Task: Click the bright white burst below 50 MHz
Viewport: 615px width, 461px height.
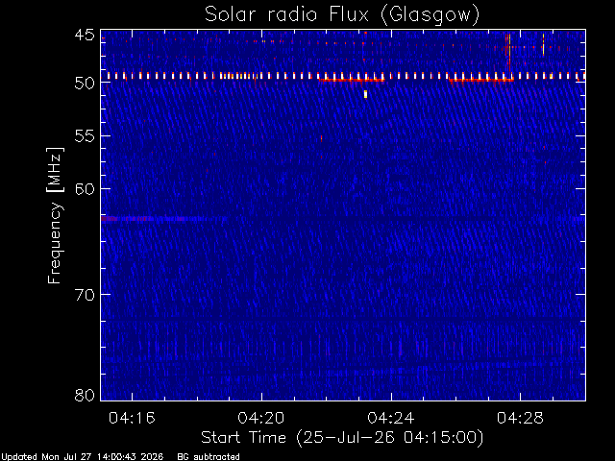Action: (365, 94)
